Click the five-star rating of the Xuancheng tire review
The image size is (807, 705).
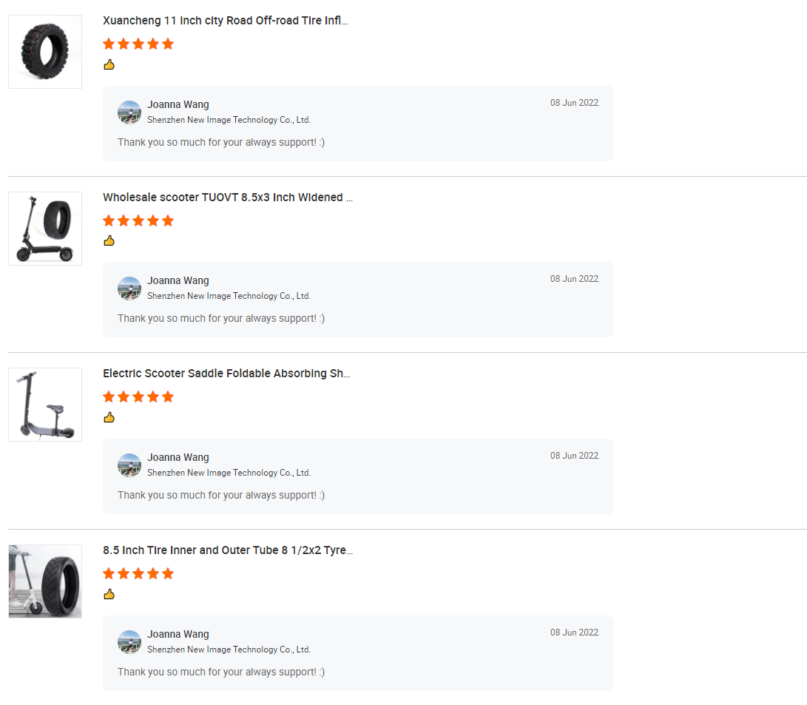click(138, 44)
